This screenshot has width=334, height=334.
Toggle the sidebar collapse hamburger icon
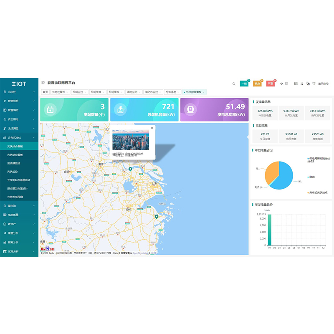[x=43, y=83]
